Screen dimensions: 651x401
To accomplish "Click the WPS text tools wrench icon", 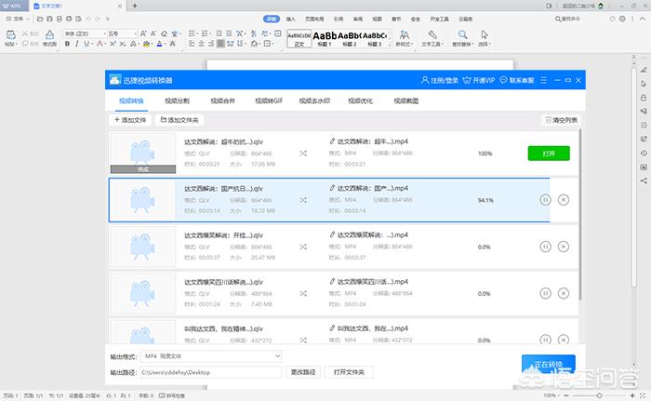I will [x=432, y=34].
